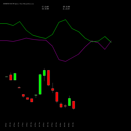
Task: Select the 26 Nov date label
Action: [x=48, y=125]
